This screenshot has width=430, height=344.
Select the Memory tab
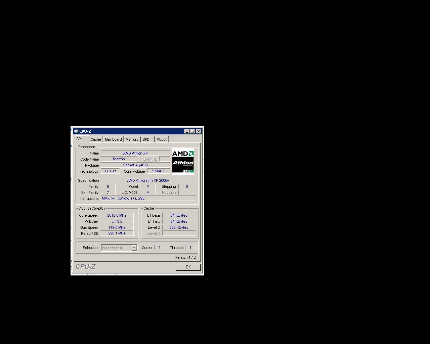point(132,139)
